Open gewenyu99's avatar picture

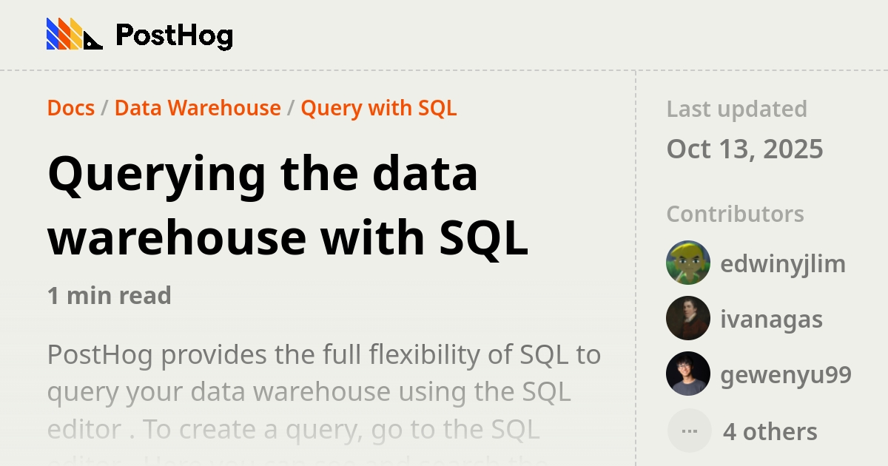pos(688,374)
